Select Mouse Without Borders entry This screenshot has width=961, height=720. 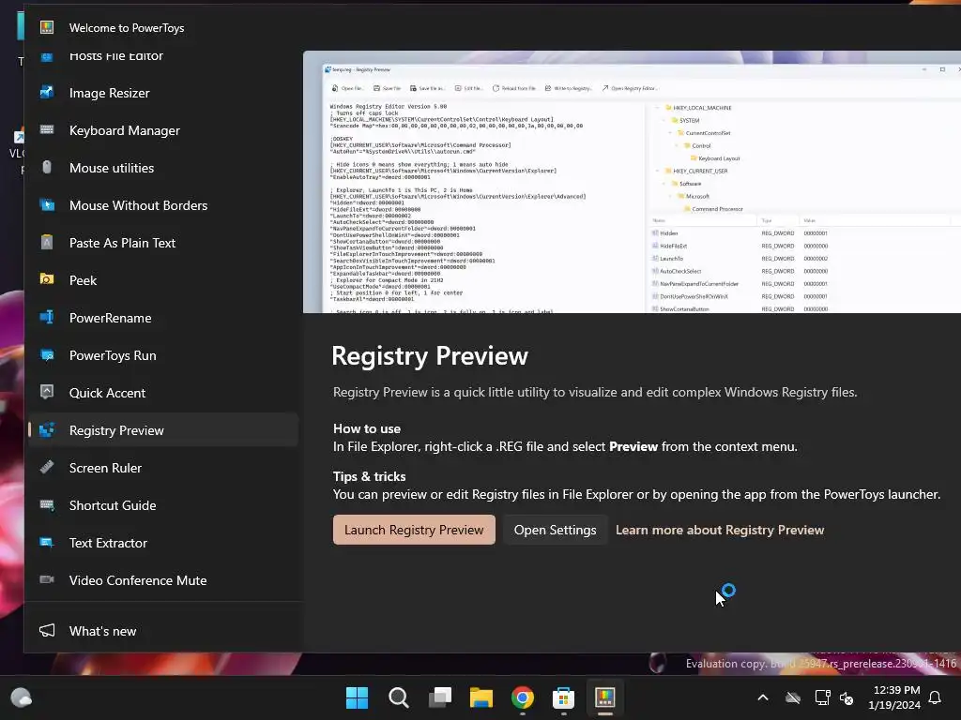(163, 205)
